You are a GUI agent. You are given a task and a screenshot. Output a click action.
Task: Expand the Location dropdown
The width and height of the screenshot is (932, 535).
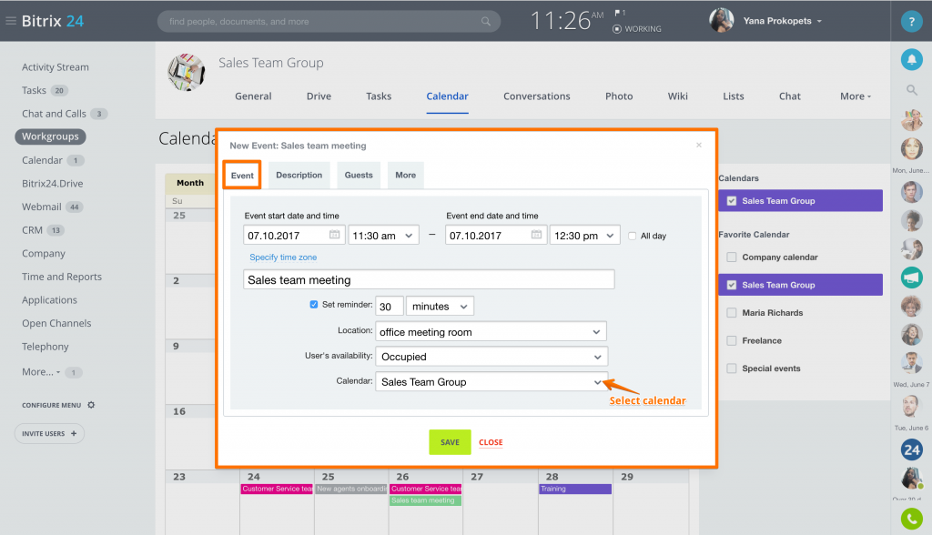[x=491, y=332]
